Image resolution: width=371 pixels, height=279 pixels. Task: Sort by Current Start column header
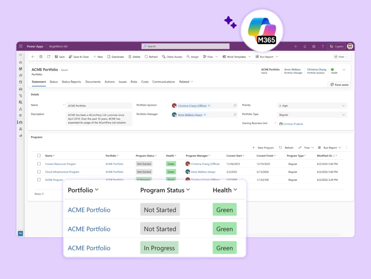click(x=235, y=156)
